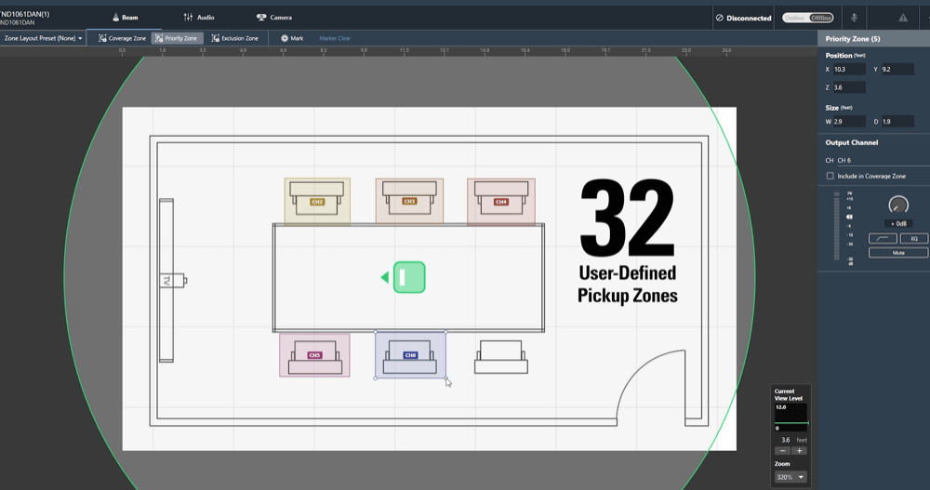Screen dimensions: 930x490
Task: Open the EQ button
Action: click(914, 238)
